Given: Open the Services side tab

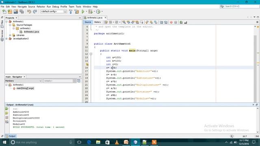Looking at the screenshot, I should [2, 35].
